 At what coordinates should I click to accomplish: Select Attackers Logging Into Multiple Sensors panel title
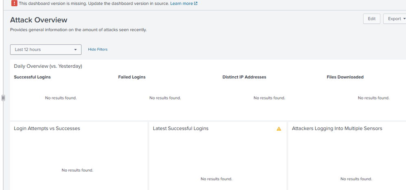tap(337, 128)
